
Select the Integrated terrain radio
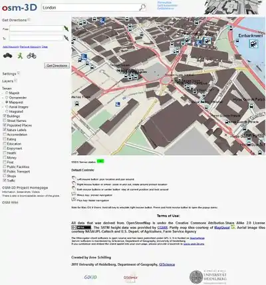click(x=7, y=111)
